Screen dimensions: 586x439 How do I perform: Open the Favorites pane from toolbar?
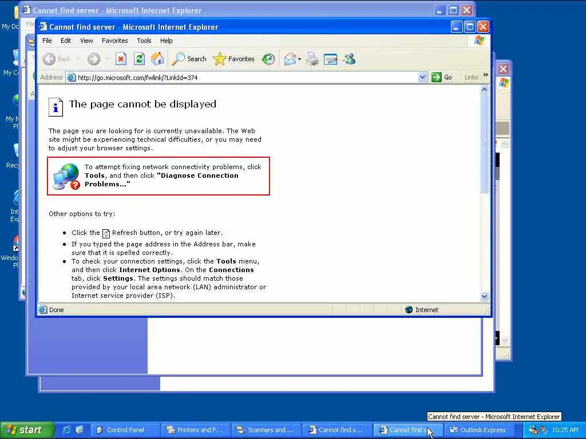point(233,59)
